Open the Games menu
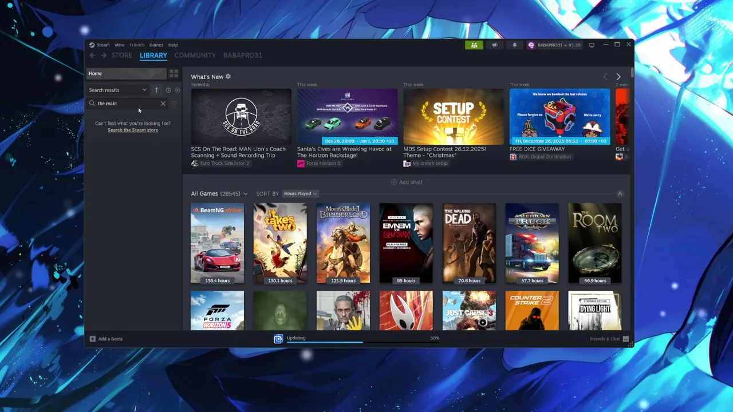The image size is (733, 412). coord(156,45)
